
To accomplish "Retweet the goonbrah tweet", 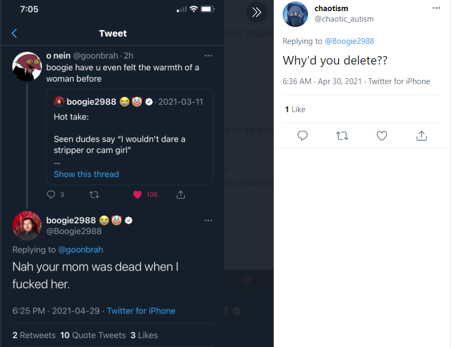I will click(x=94, y=195).
